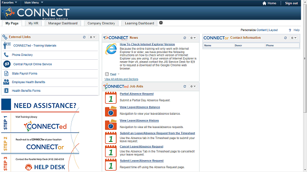Click the RSS Feed icon
307x172 pixels.
pos(107,74)
